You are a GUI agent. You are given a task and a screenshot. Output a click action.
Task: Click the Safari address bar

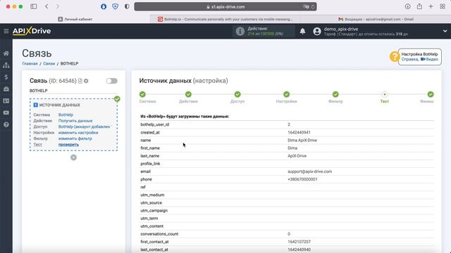tap(225, 6)
